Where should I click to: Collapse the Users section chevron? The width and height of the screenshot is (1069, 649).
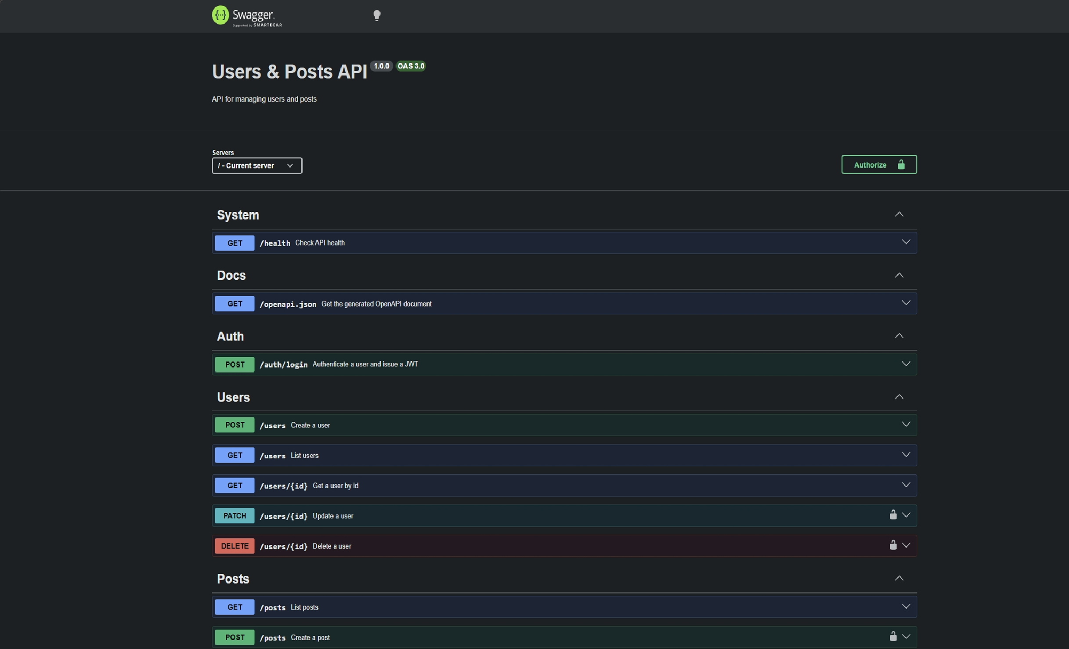tap(899, 397)
